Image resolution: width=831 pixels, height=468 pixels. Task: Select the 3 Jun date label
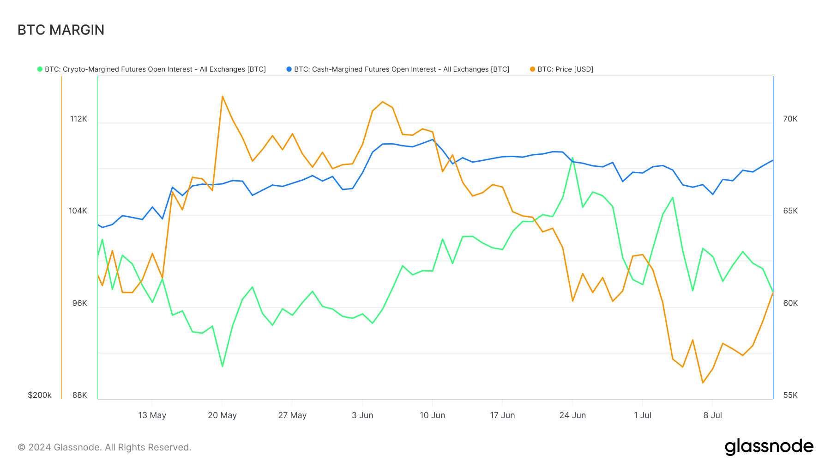(362, 415)
